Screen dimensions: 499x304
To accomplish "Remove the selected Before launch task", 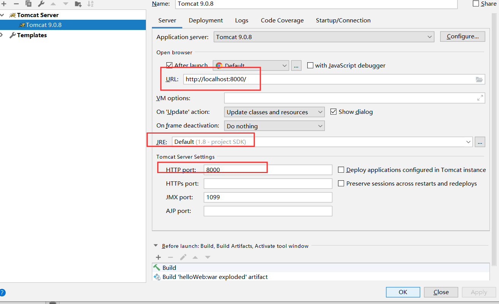I will click(x=171, y=257).
